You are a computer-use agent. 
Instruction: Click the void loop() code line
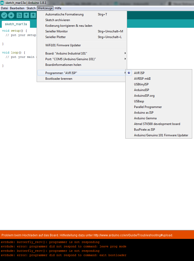click(x=14, y=52)
